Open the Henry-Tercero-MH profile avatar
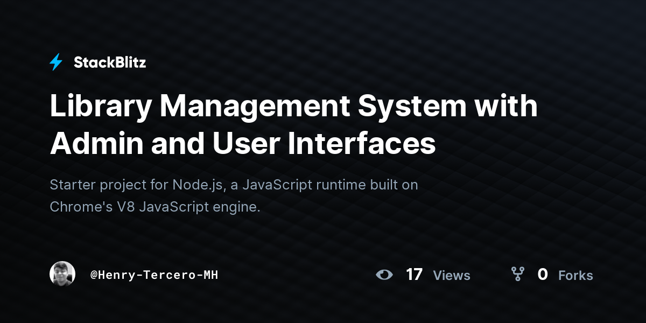Image resolution: width=646 pixels, height=323 pixels. pos(62,275)
